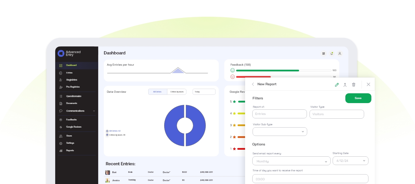This screenshot has height=184, width=415.
Task: Delete the report using trash icon
Action: pos(353,84)
